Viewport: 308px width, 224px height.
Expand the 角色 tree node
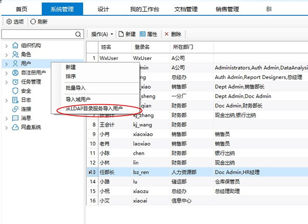6,54
